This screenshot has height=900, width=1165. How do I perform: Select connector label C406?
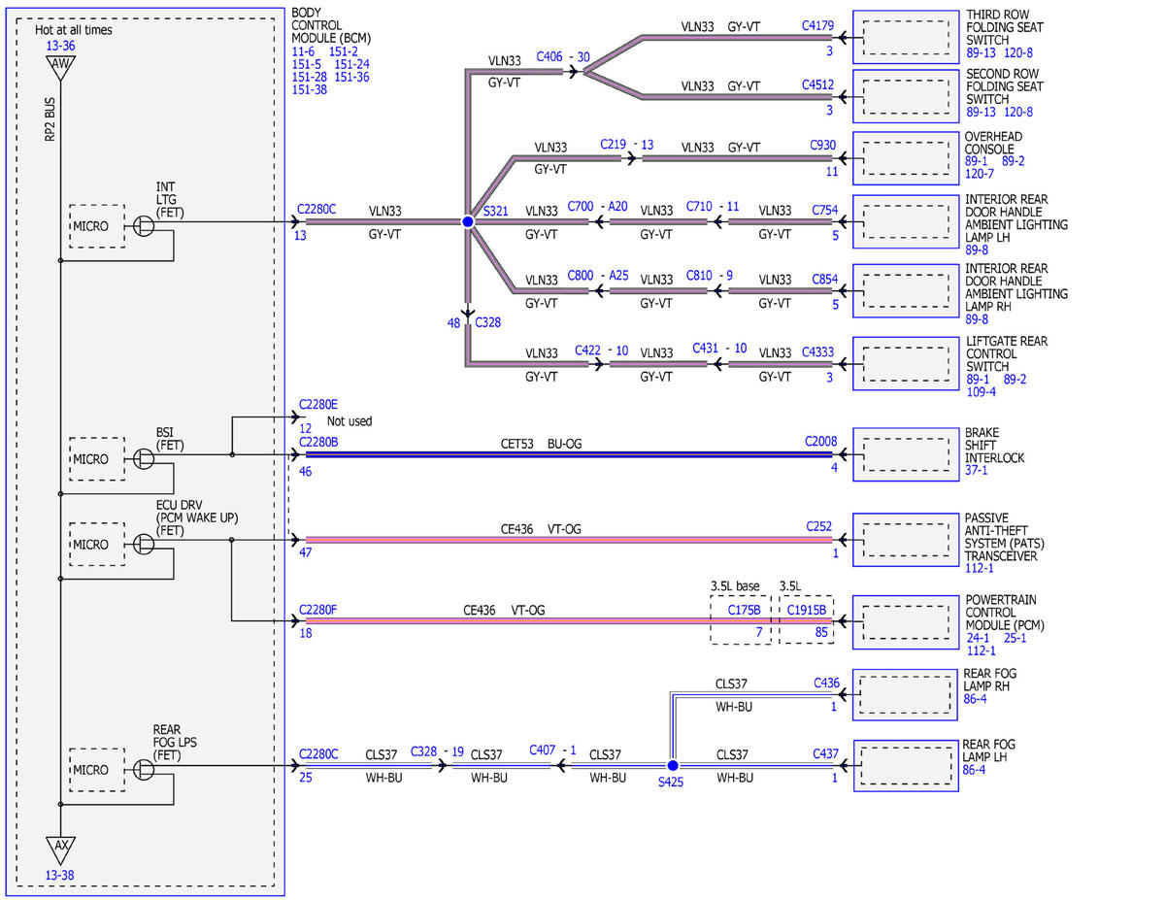point(549,57)
